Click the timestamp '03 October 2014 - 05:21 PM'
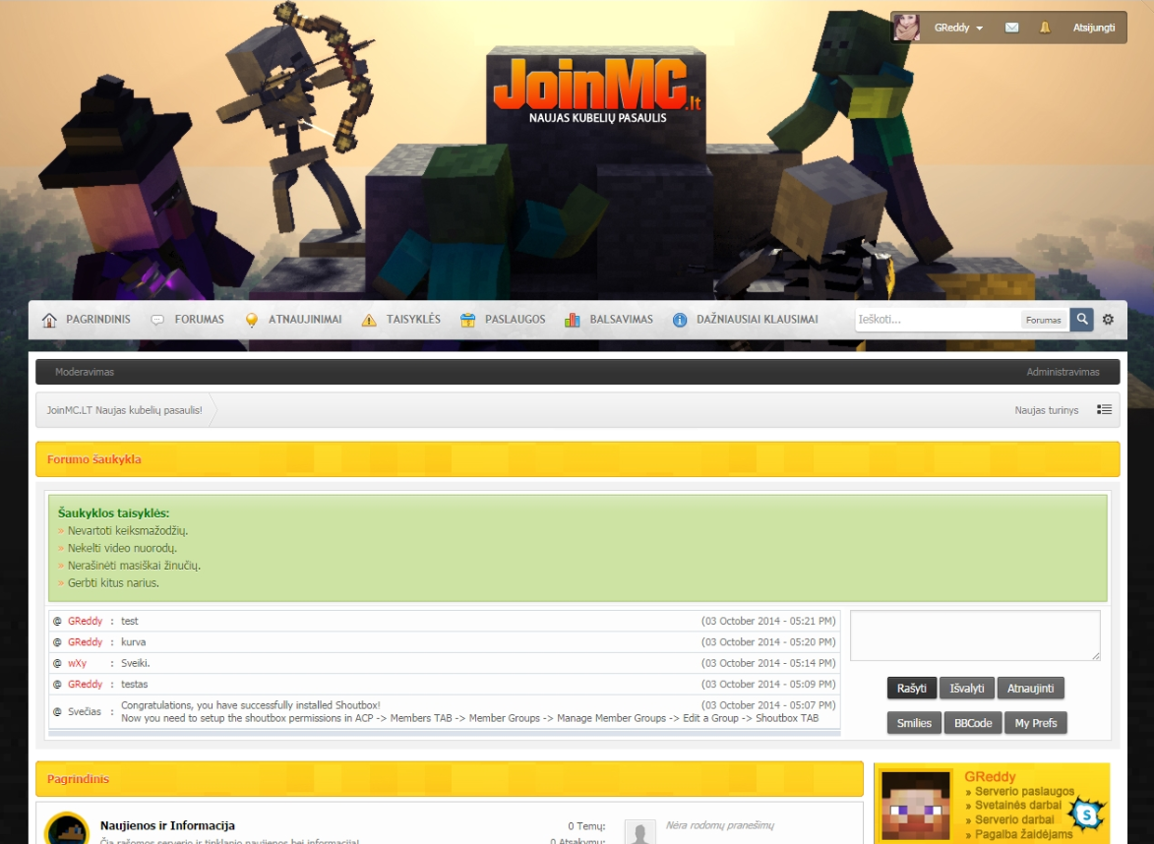The height and width of the screenshot is (844, 1154). pyautogui.click(x=768, y=621)
